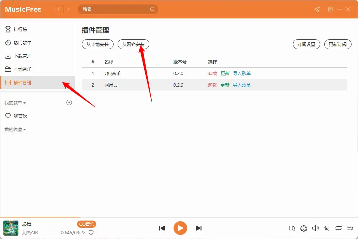Open the playback speed gauge icon
The height and width of the screenshot is (239, 358).
tap(304, 228)
